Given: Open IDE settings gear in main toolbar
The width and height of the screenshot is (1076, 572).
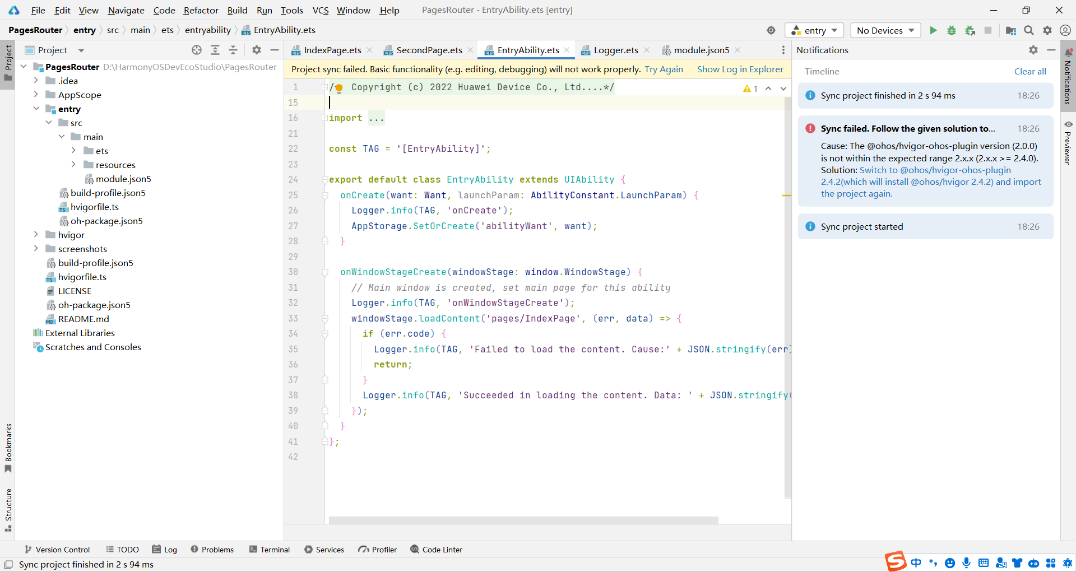Looking at the screenshot, I should [x=1047, y=30].
